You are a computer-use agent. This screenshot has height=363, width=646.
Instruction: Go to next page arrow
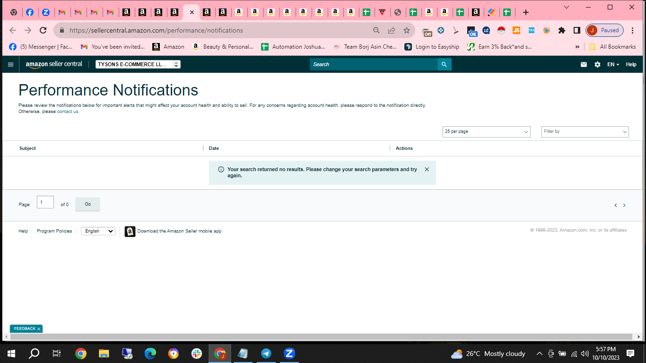click(624, 205)
